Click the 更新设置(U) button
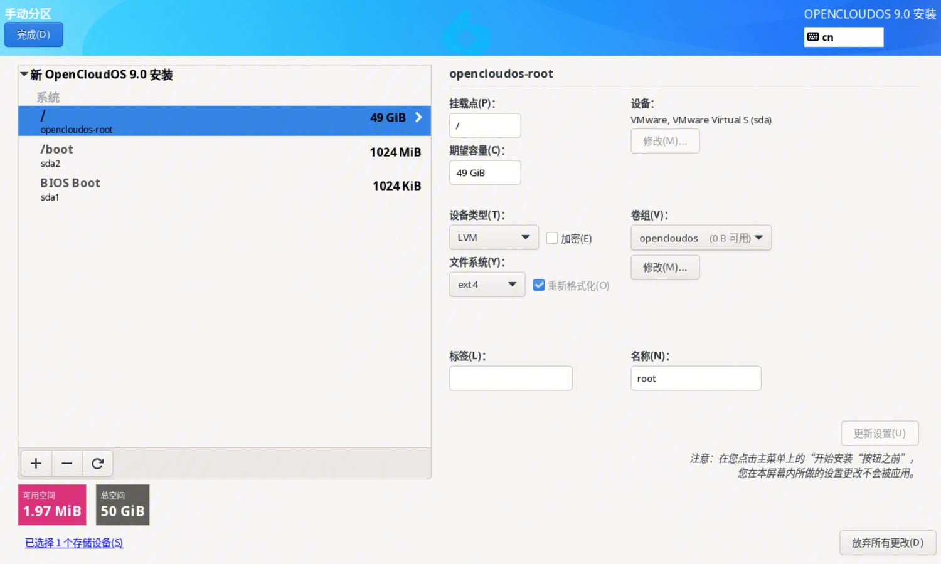Image resolution: width=941 pixels, height=564 pixels. click(x=880, y=433)
